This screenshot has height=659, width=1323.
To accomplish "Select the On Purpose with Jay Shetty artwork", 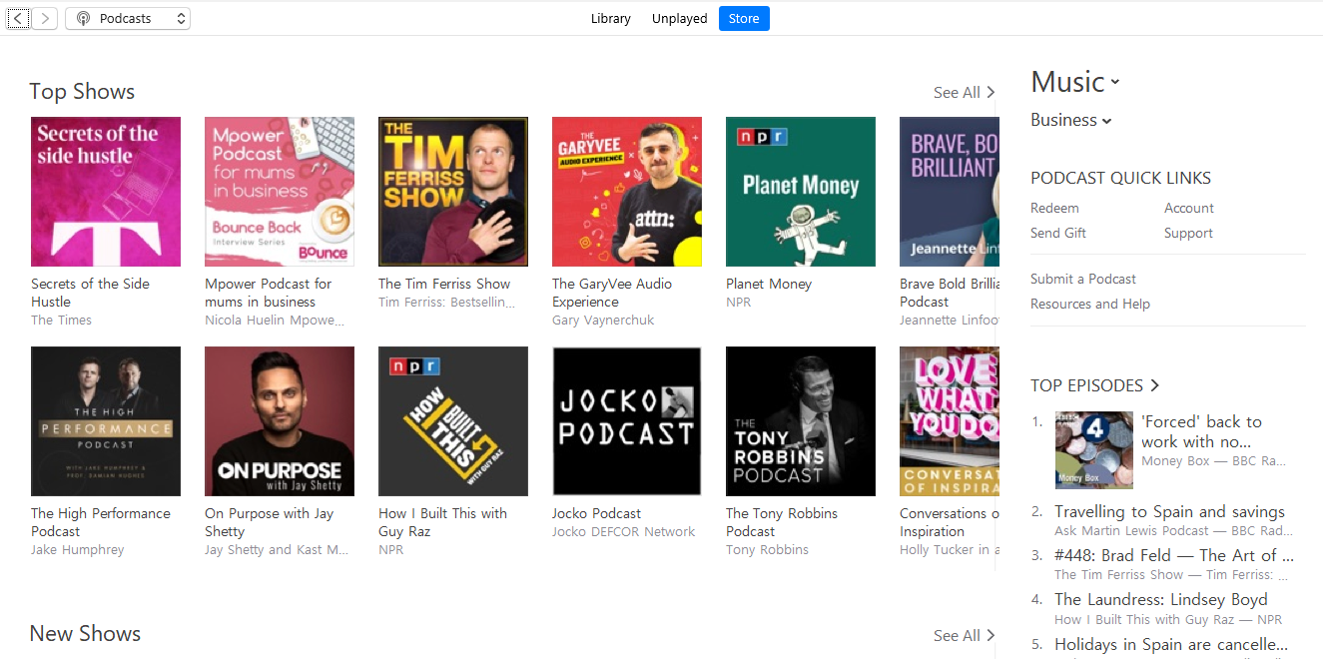I will pos(280,421).
